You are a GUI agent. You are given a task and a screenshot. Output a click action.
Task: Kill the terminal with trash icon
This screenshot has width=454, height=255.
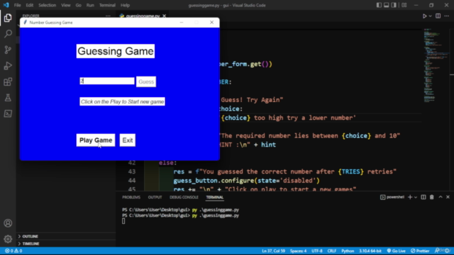coord(432,197)
